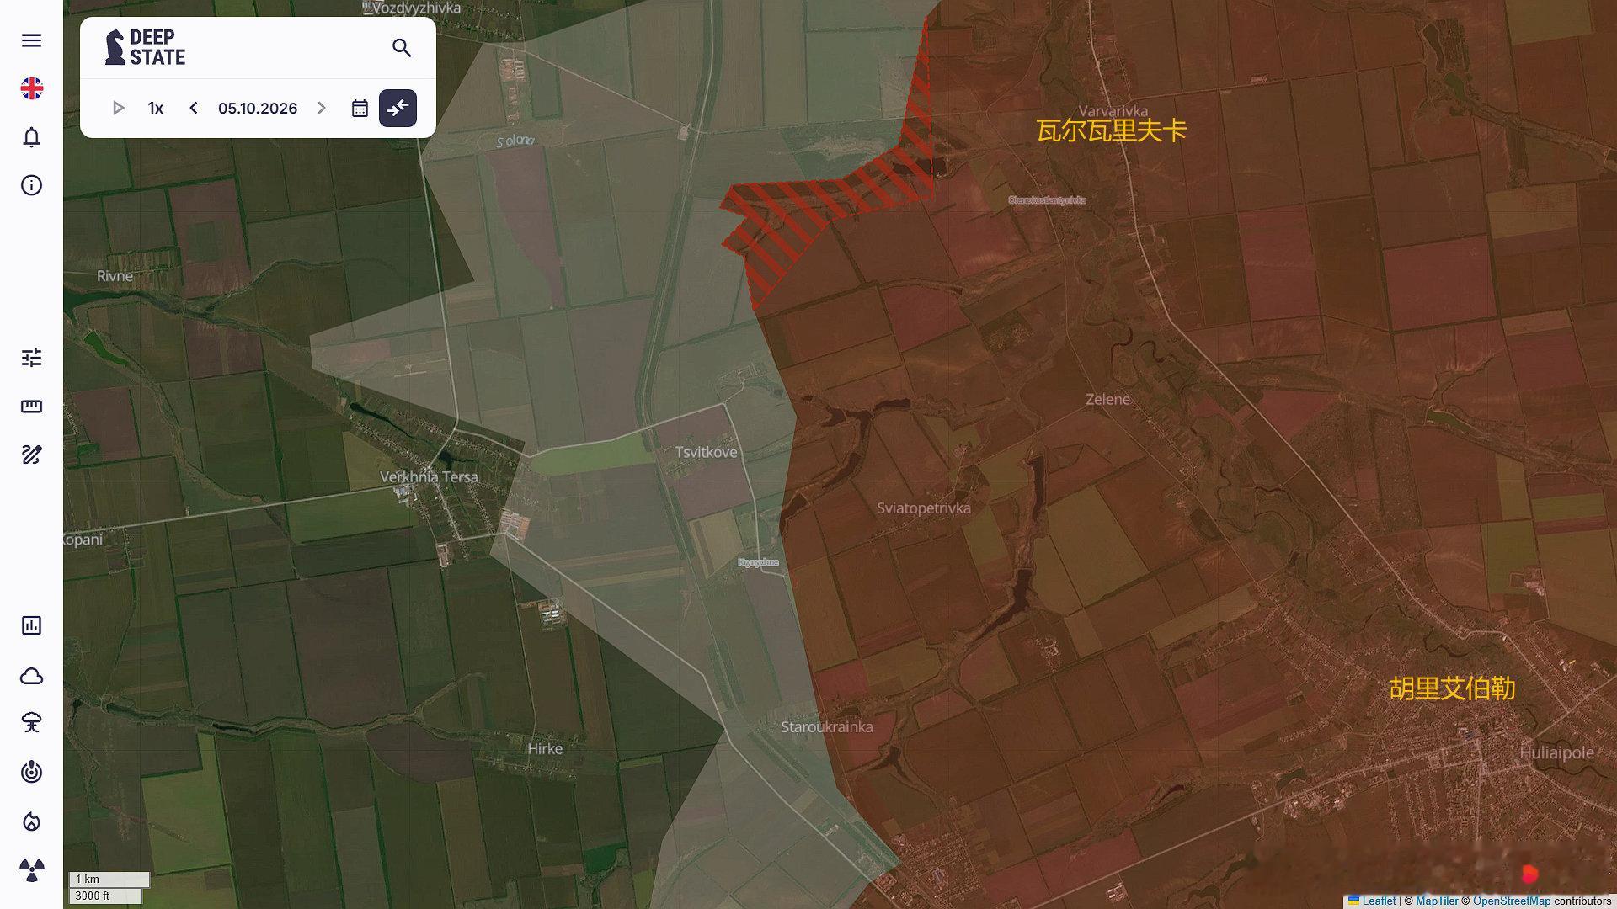Image resolution: width=1617 pixels, height=909 pixels.
Task: Select the pencil drawing tool
Action: tap(31, 455)
